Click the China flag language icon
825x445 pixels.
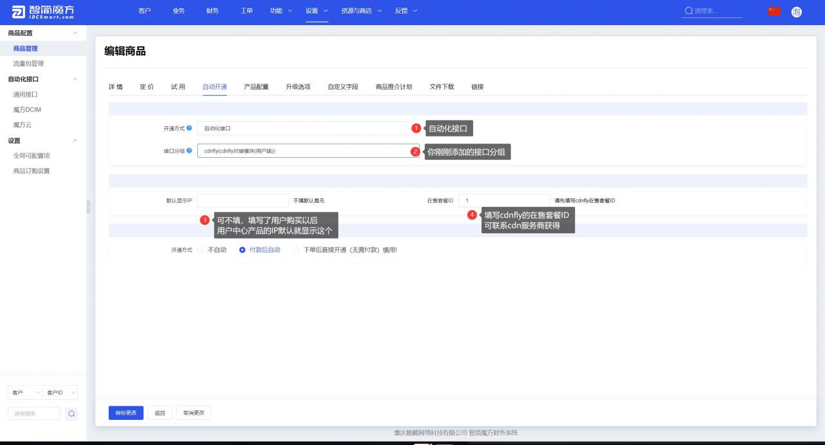774,12
